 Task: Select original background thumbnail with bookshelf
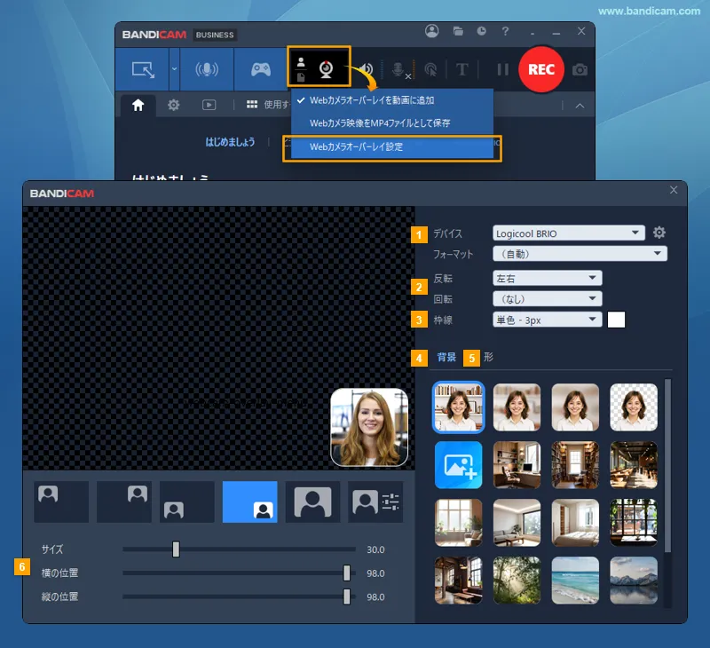click(x=458, y=407)
